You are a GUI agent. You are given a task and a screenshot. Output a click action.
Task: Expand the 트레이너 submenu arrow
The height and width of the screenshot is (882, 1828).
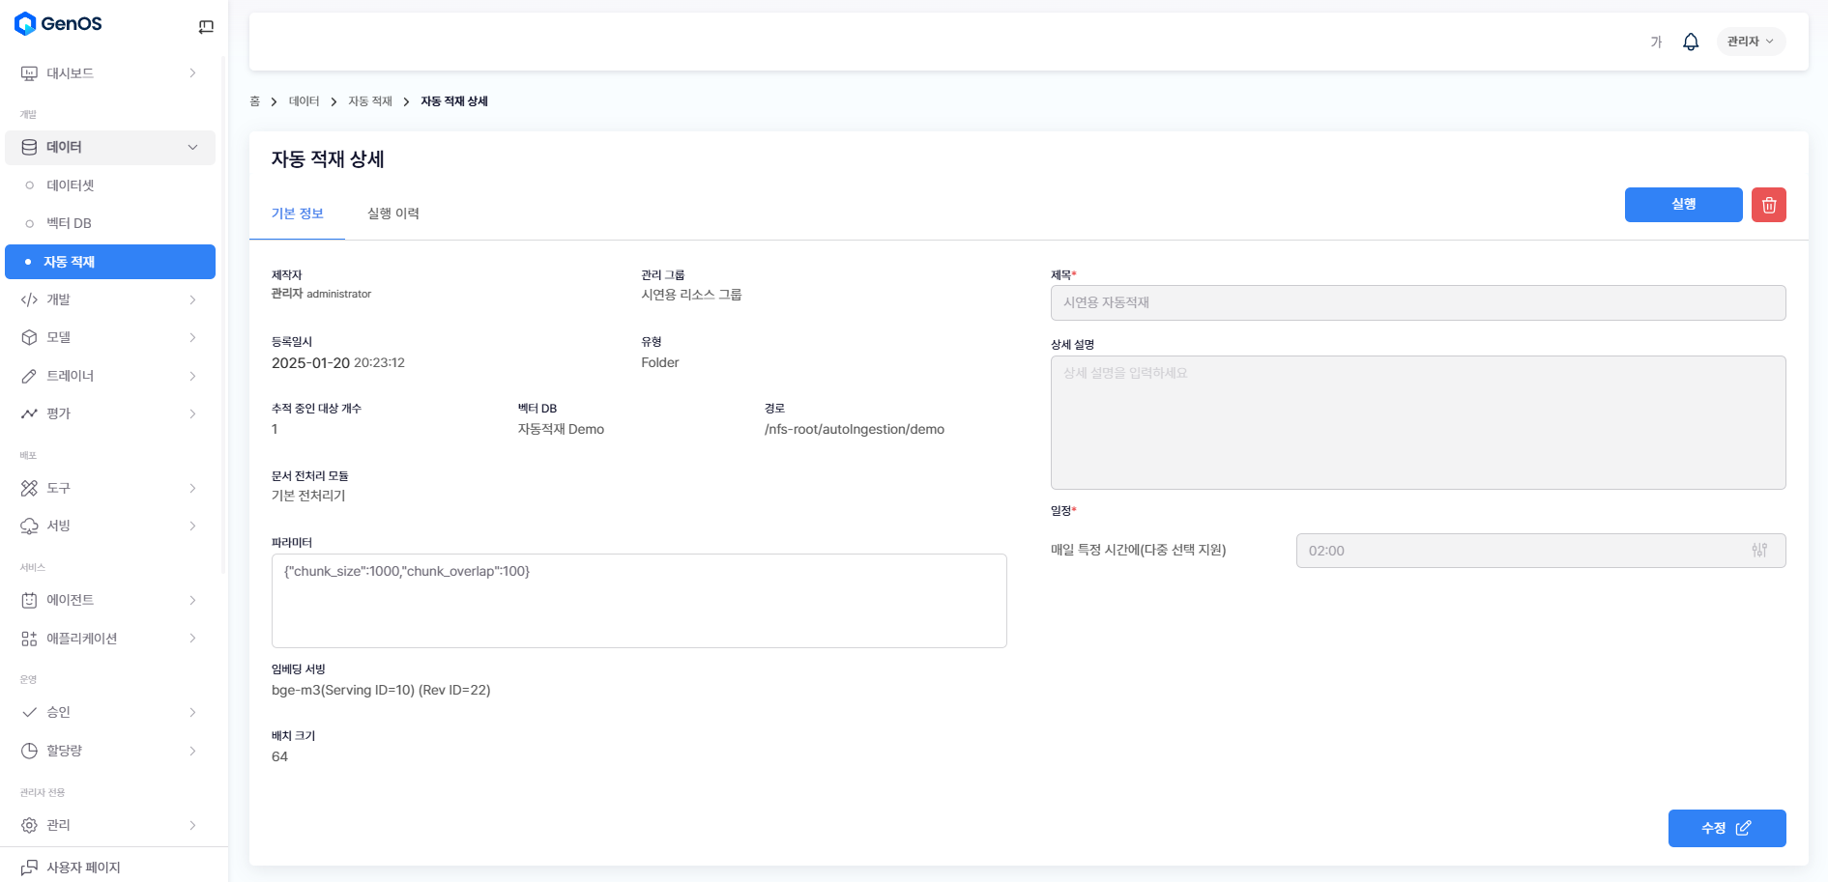pos(192,376)
